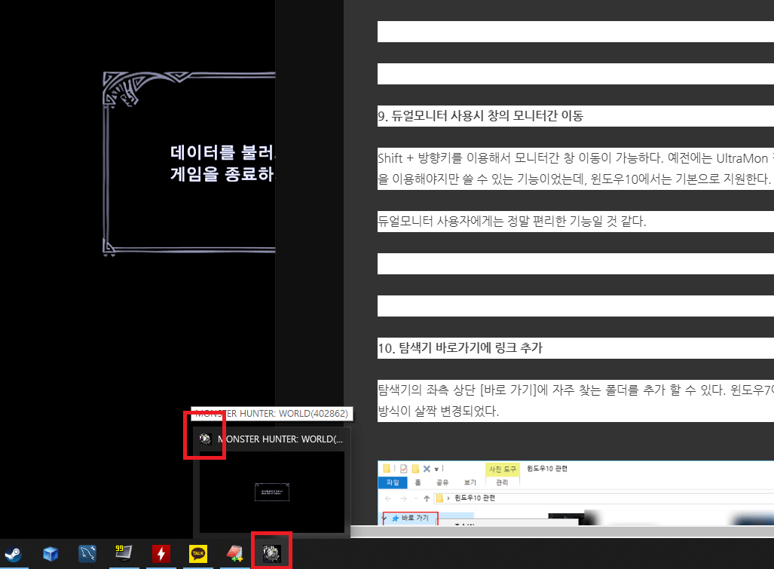Click the Monster Hunter icon in preview header

click(205, 439)
